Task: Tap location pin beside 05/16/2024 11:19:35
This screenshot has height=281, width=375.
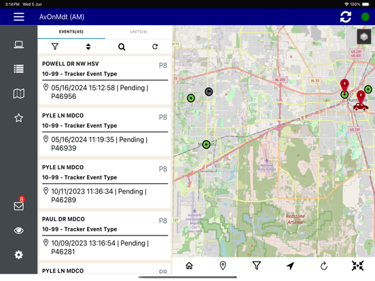Action: [46, 139]
